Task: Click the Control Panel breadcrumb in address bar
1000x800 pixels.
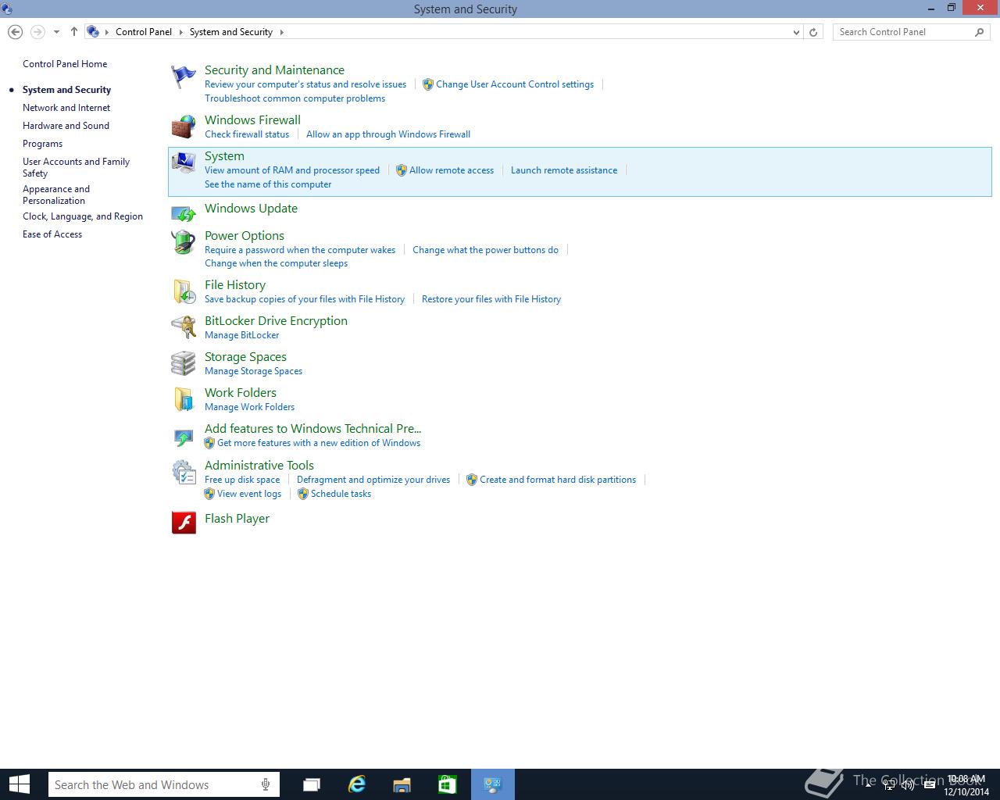Action: click(x=144, y=32)
